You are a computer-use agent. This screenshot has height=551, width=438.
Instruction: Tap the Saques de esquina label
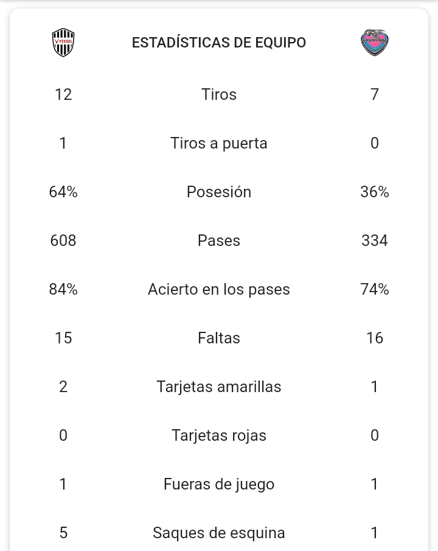[x=219, y=533]
